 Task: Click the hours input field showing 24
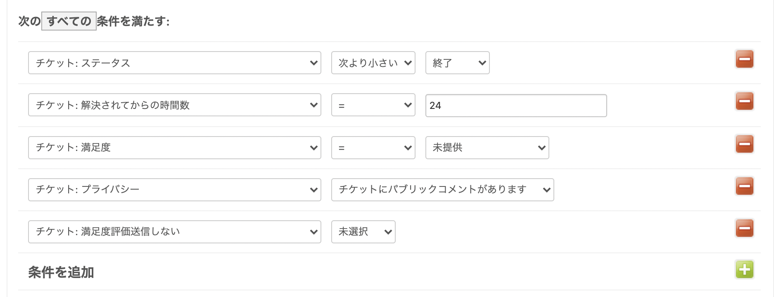pos(516,106)
